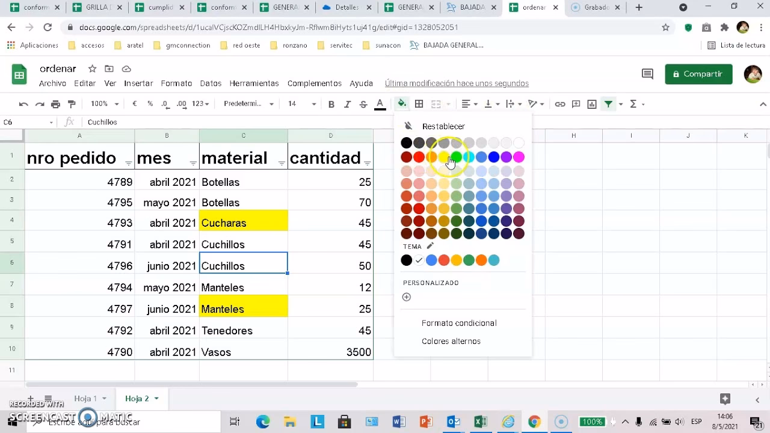This screenshot has width=770, height=433.
Task: Click the create a filter icon
Action: (x=608, y=103)
